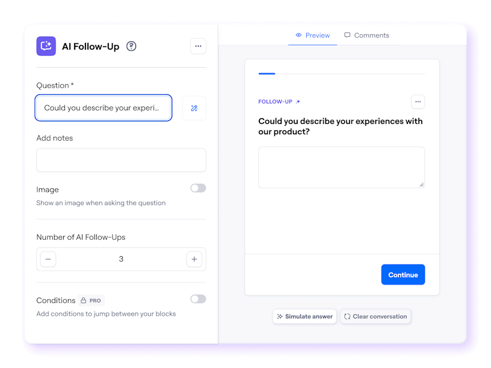Open the help icon beside AI Follow-Up

[131, 46]
